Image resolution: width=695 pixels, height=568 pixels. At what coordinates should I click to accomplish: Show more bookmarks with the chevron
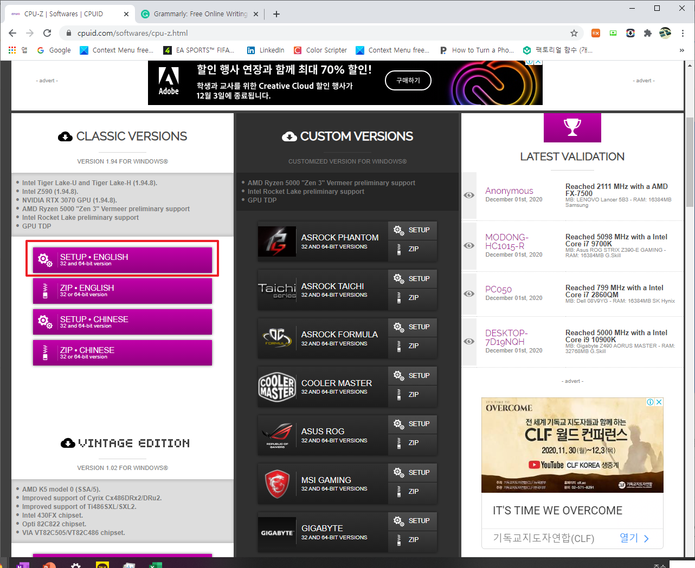[681, 50]
